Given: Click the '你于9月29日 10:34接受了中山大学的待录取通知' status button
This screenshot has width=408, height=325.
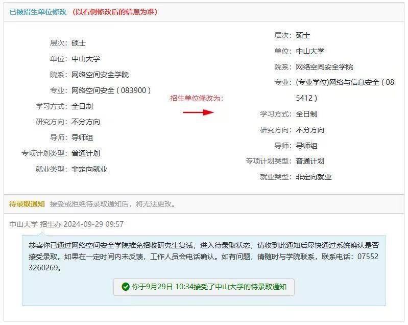Looking at the screenshot, I should pos(204,287).
